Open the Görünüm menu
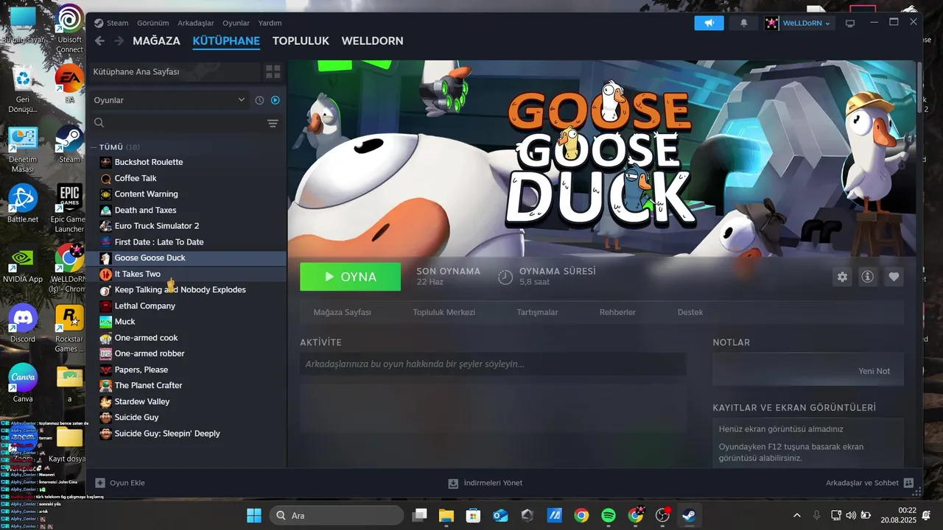 153,23
